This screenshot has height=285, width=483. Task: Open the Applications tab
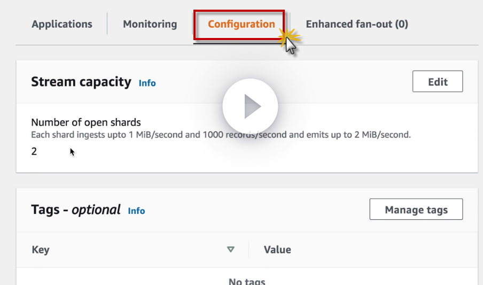coord(62,24)
